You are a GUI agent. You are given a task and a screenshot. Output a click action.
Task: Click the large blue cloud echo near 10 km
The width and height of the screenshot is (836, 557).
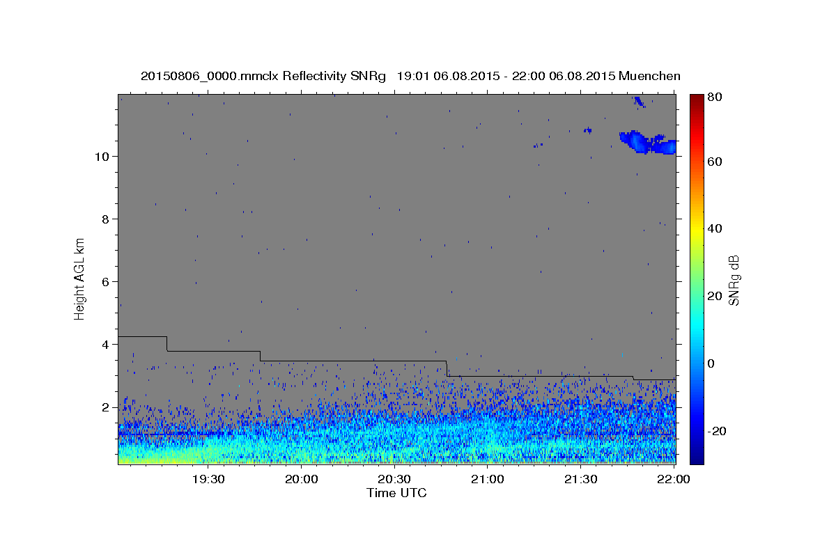648,141
